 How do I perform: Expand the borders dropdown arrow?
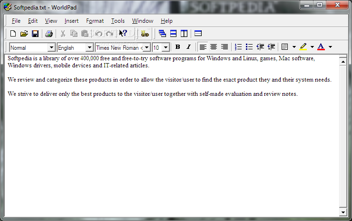[x=294, y=47]
